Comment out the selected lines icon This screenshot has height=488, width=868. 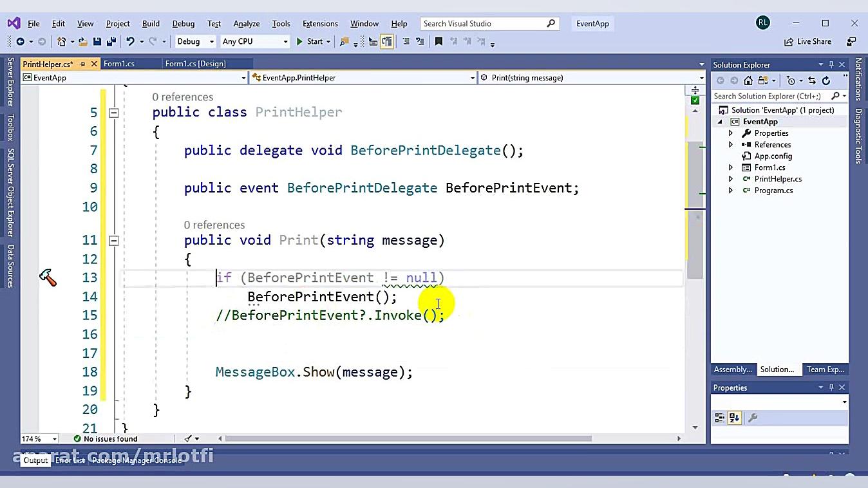406,41
